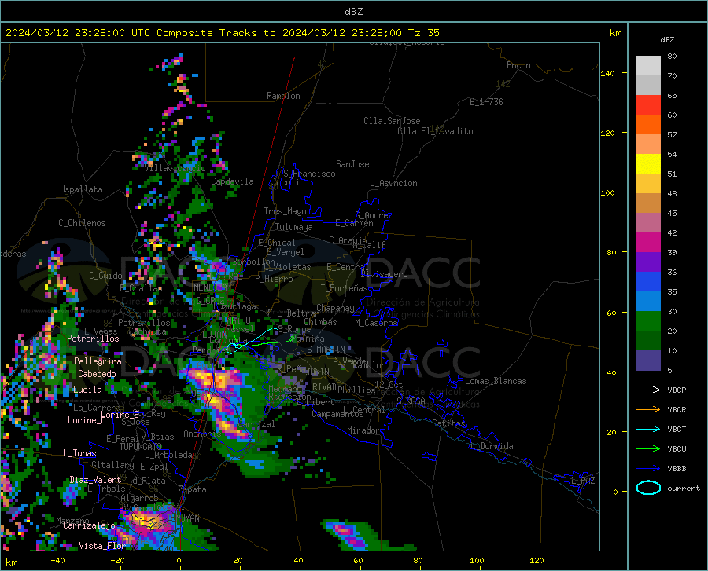Click the 'E_1-736' map label
Image resolution: width=708 pixels, height=571 pixels.
click(486, 102)
